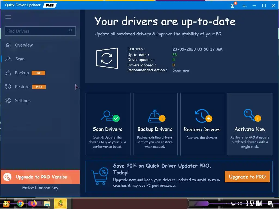Click the key icon on upgrade banner

coord(7,177)
